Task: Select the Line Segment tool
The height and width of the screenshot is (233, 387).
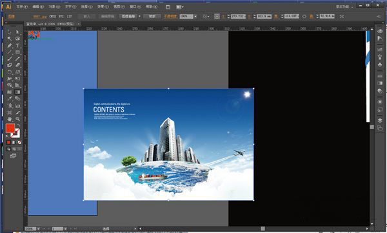Action: pyautogui.click(x=10, y=52)
